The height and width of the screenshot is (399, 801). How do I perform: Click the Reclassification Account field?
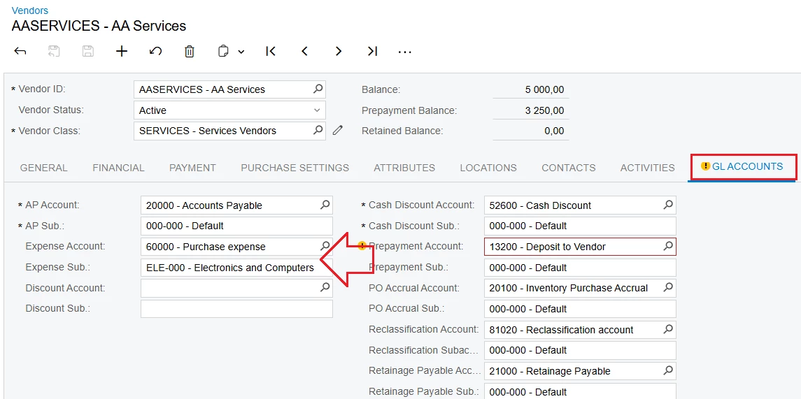(x=581, y=330)
